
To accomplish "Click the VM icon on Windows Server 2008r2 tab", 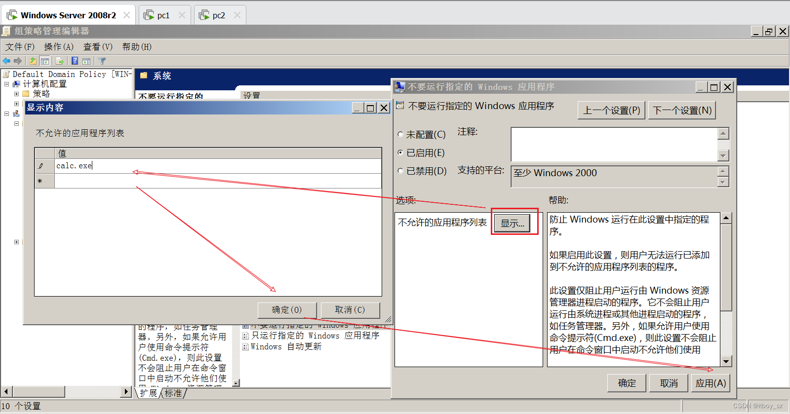I will click(12, 15).
